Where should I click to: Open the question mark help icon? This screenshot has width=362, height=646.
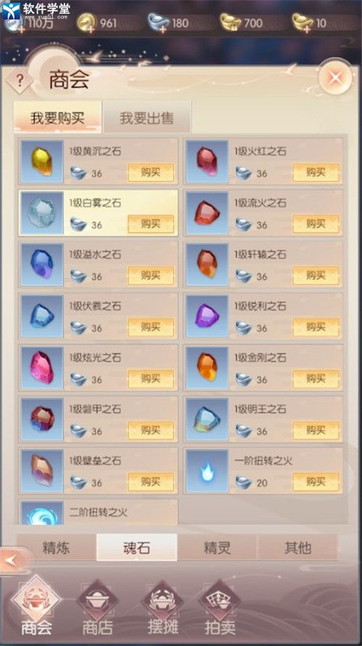coord(20,80)
